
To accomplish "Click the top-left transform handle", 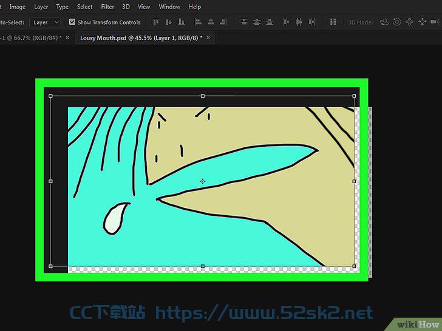I will click(x=50, y=96).
